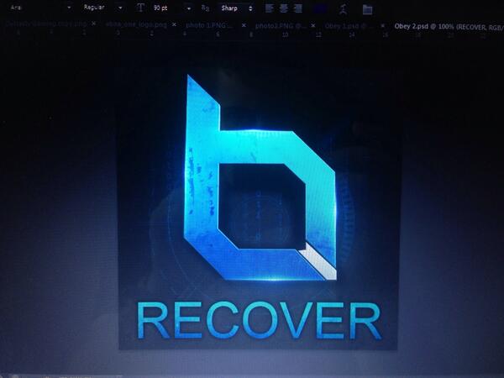
Task: Select right align text icon
Action: (297, 8)
